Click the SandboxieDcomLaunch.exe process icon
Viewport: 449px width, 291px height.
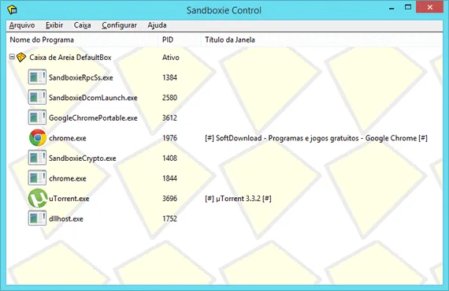(37, 98)
